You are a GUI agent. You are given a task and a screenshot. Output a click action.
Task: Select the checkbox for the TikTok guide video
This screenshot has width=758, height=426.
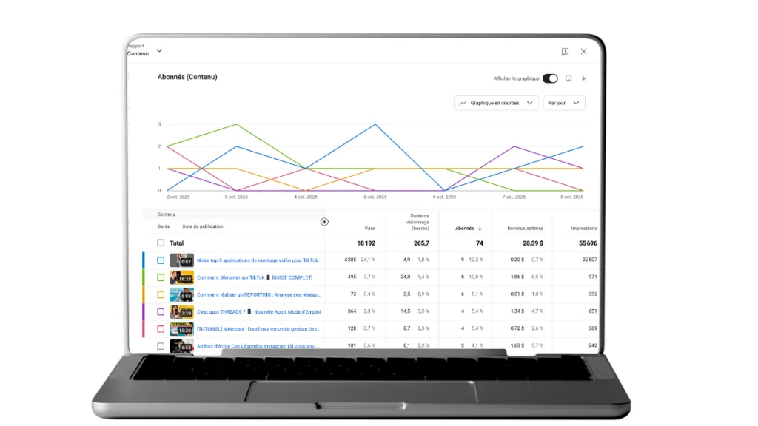161,277
